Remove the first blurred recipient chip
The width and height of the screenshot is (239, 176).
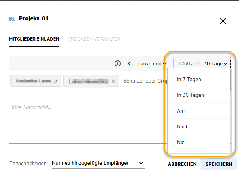tap(56, 81)
